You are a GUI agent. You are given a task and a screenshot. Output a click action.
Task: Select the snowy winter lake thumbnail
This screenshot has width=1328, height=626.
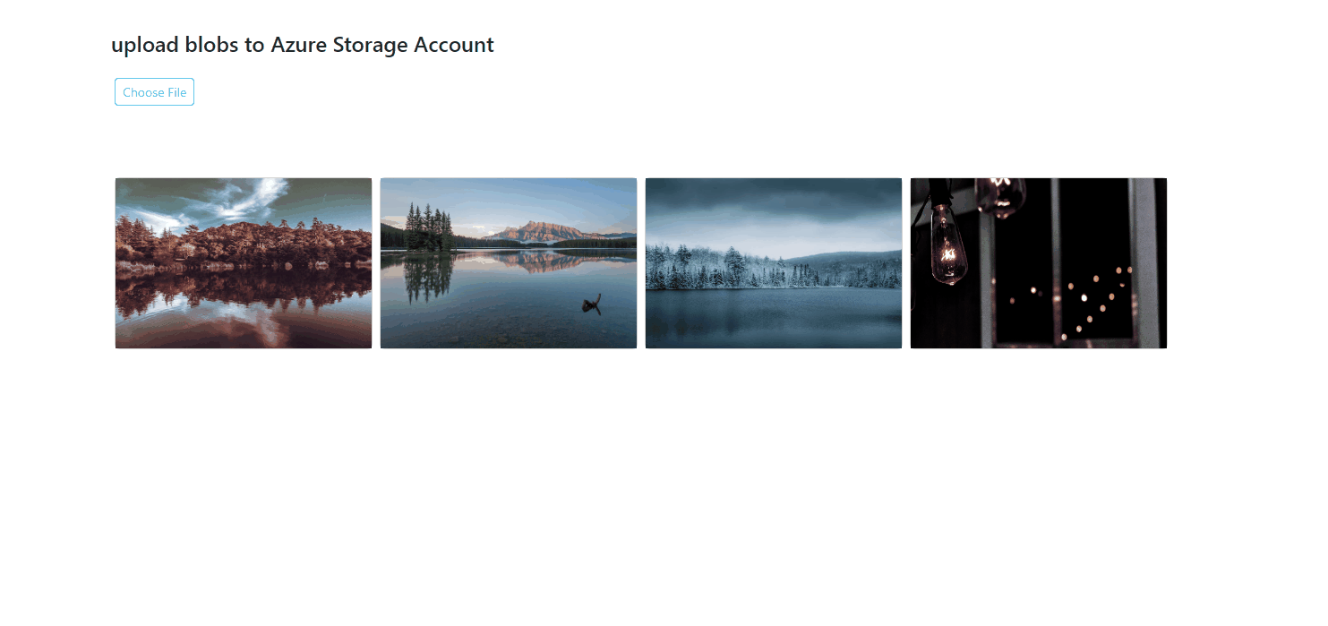pyautogui.click(x=774, y=263)
